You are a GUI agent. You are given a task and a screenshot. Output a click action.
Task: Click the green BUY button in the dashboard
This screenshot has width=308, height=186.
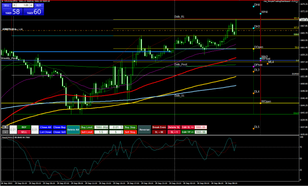click(x=24, y=127)
